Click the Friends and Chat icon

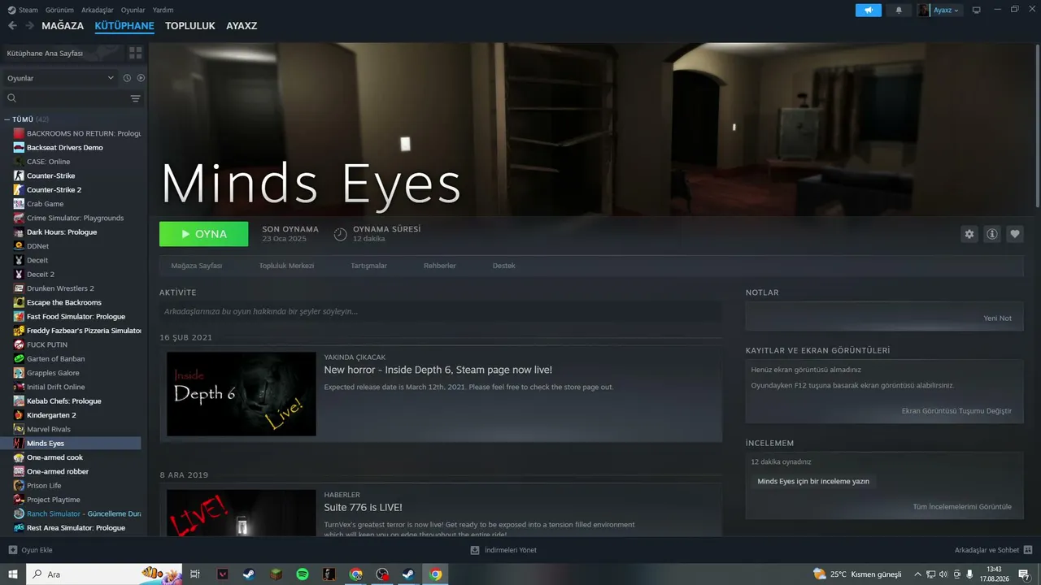[x=1028, y=550]
